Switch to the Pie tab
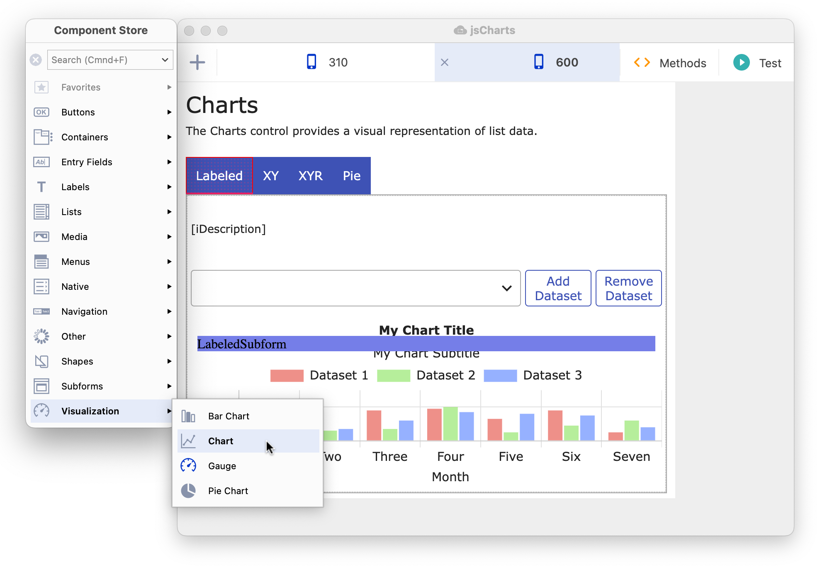This screenshot has width=820, height=568. 352,176
